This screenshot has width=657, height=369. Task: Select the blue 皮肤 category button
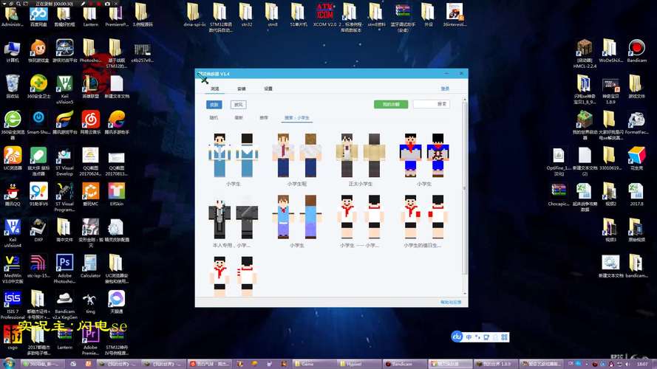214,105
